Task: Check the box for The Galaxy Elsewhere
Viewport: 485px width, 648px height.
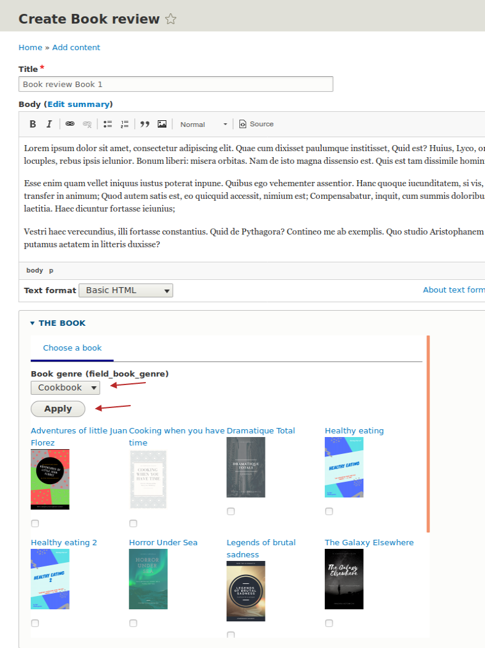Action: coord(329,623)
